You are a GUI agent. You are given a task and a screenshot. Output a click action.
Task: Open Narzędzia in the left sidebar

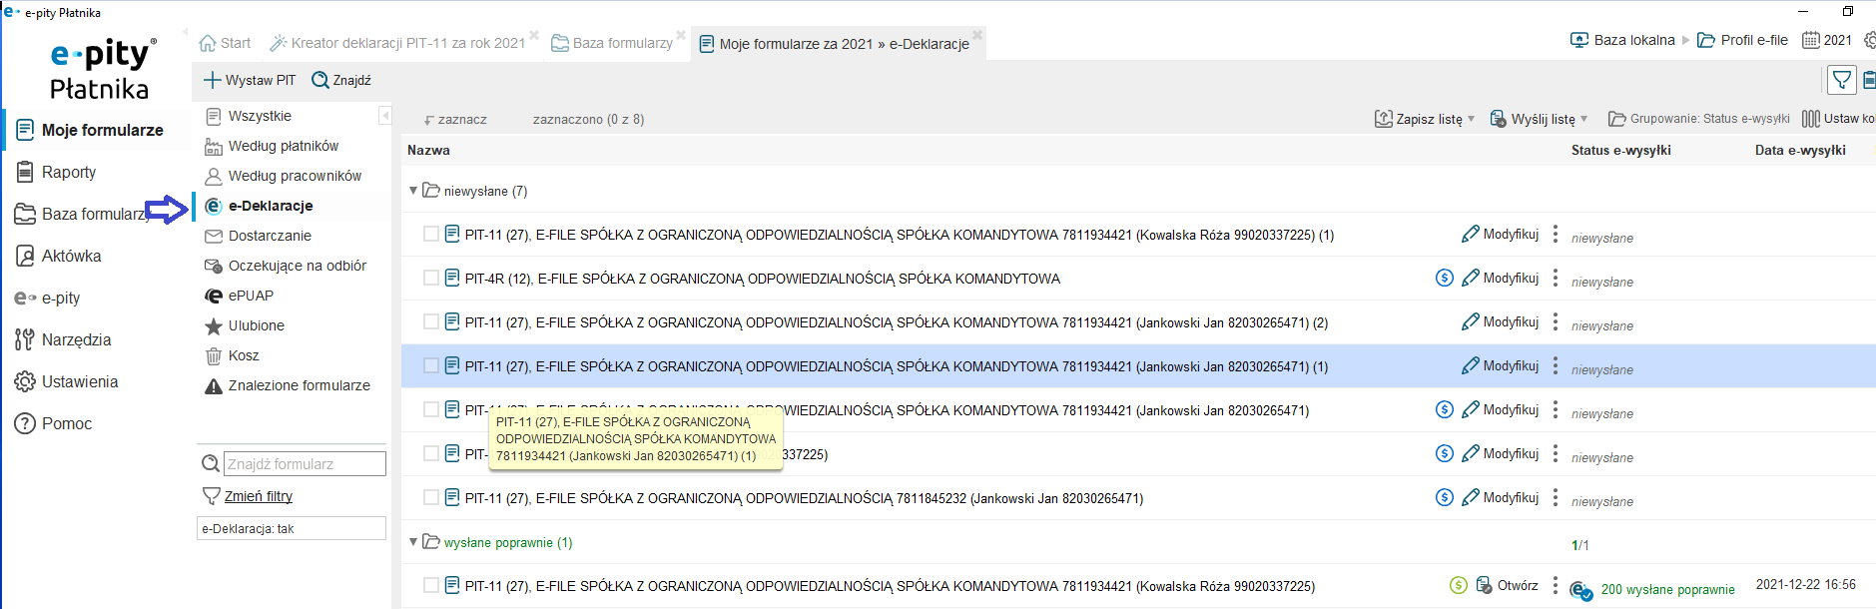pos(63,339)
